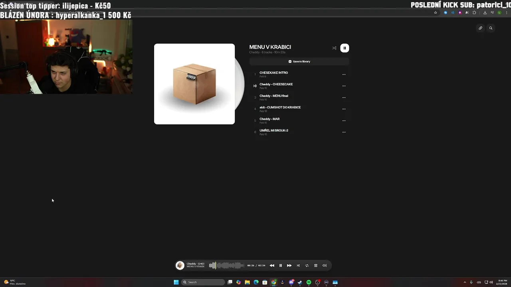The image size is (511, 287).
Task: Open File Explorer from the taskbar
Action: [247, 282]
